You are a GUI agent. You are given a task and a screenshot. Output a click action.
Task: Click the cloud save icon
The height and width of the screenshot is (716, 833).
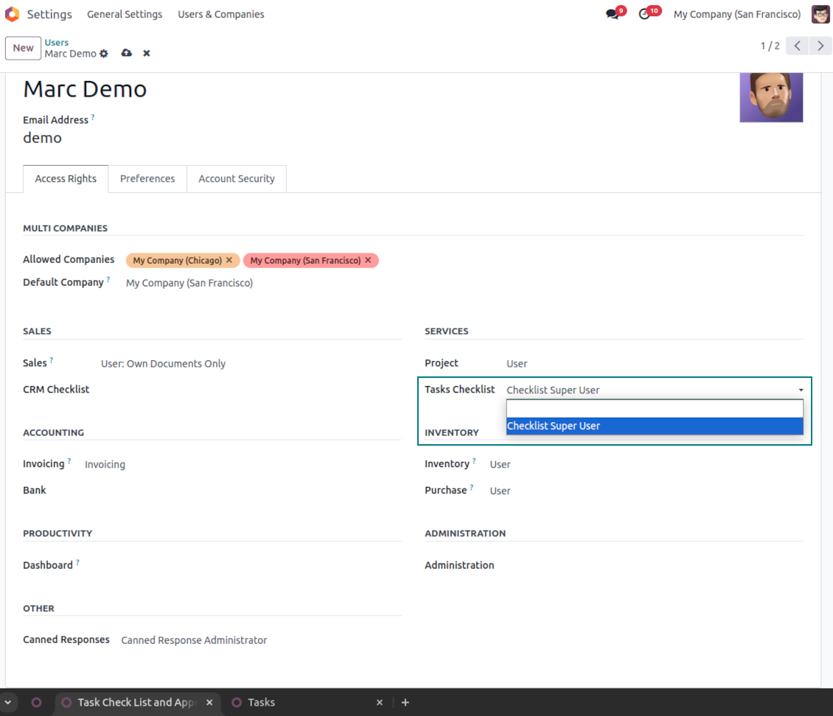click(x=126, y=53)
